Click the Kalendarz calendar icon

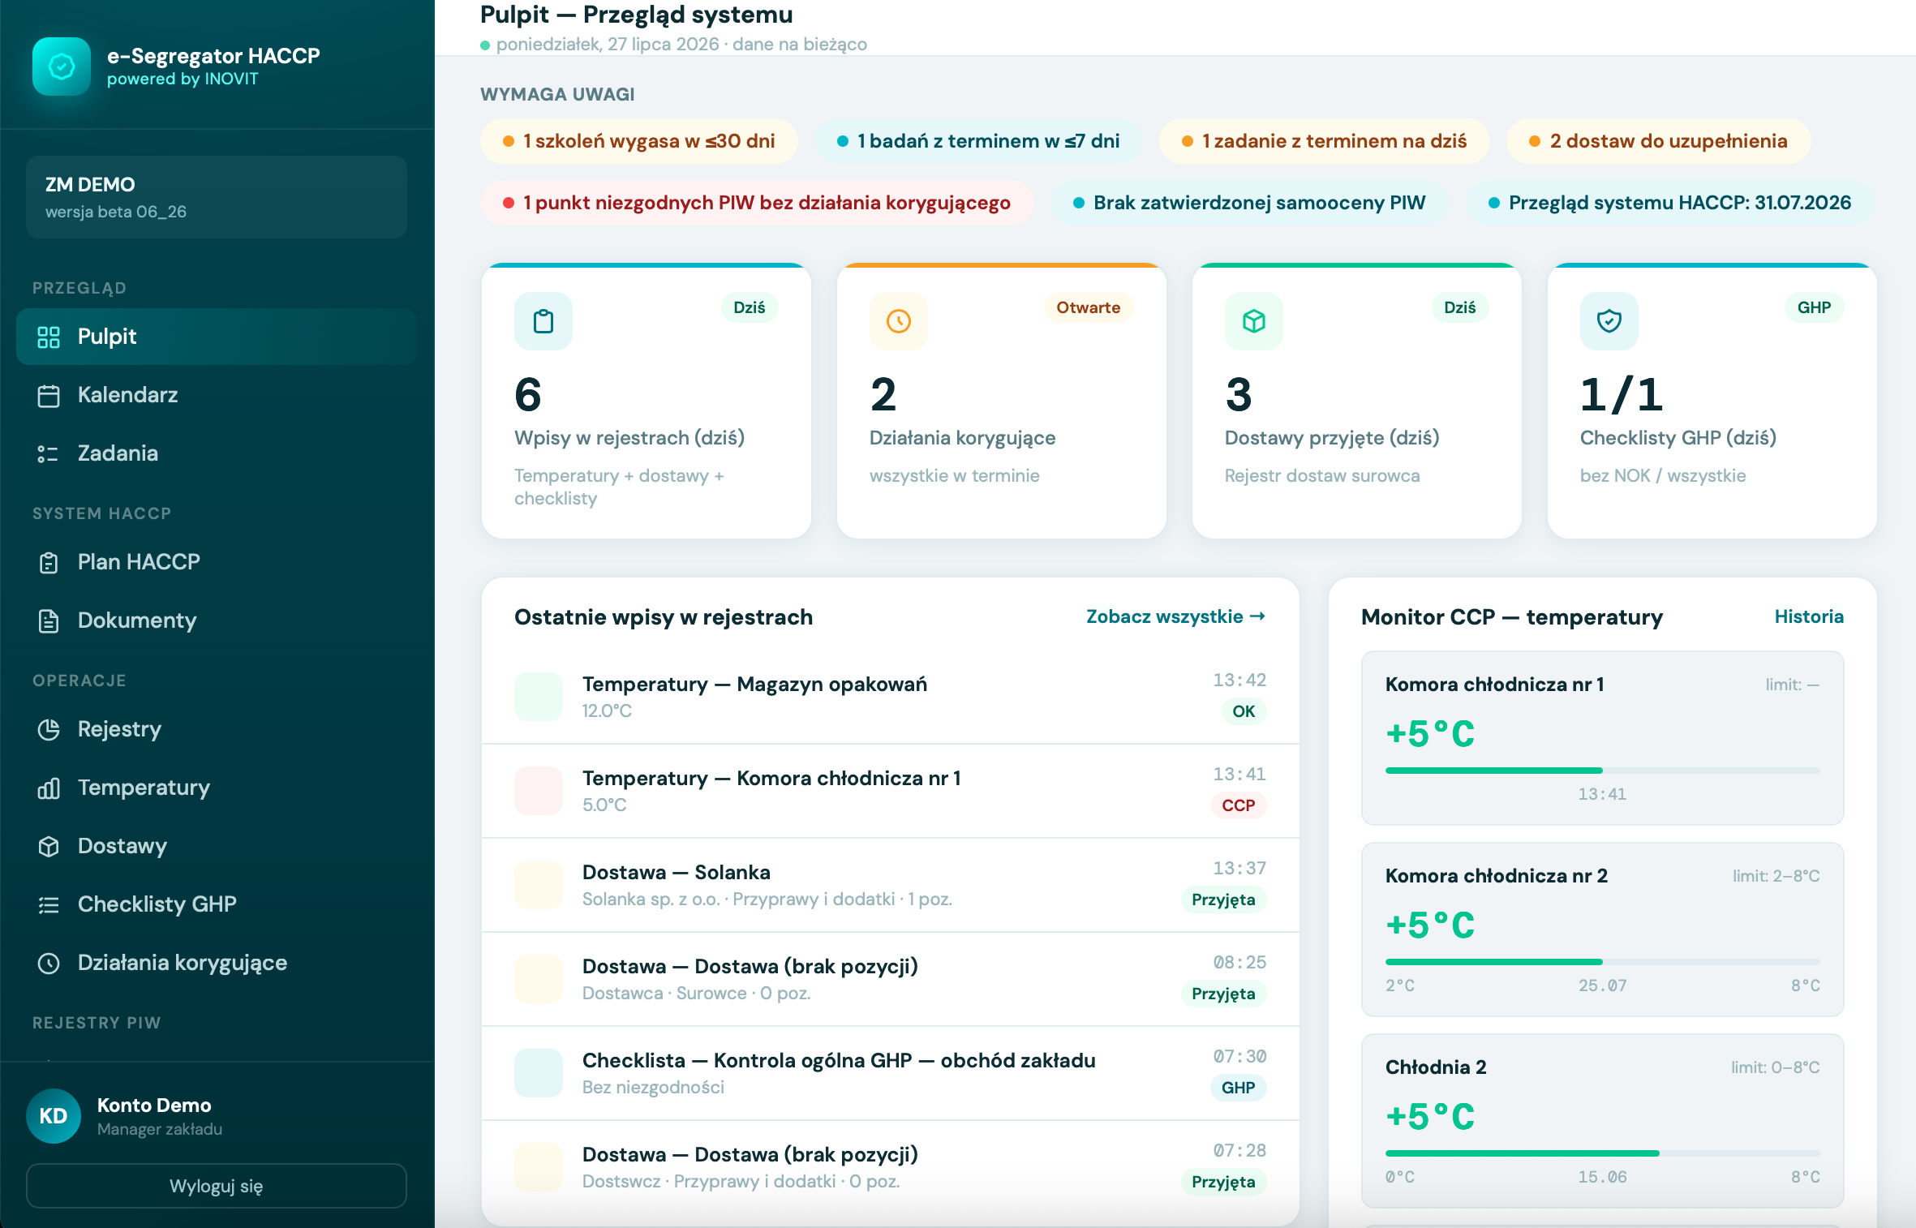[49, 395]
